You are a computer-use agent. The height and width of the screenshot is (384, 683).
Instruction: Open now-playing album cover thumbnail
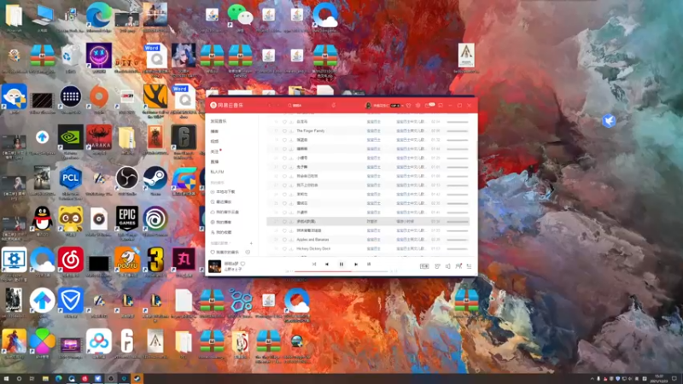click(214, 266)
